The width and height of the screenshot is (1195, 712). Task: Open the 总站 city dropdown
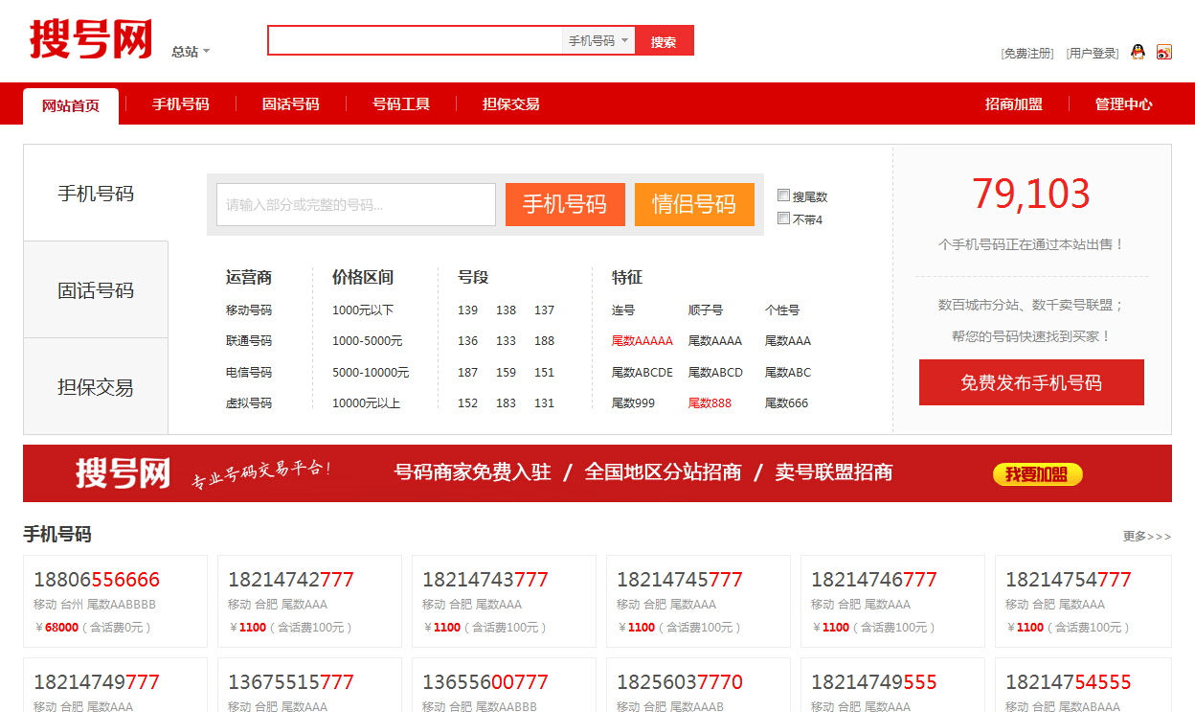pyautogui.click(x=191, y=52)
